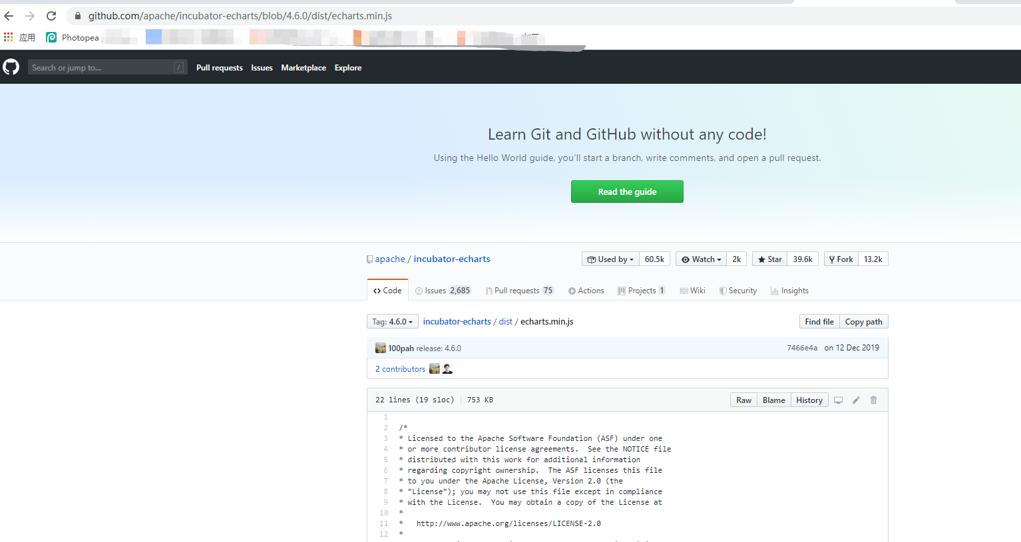Fork the repository

click(x=841, y=259)
